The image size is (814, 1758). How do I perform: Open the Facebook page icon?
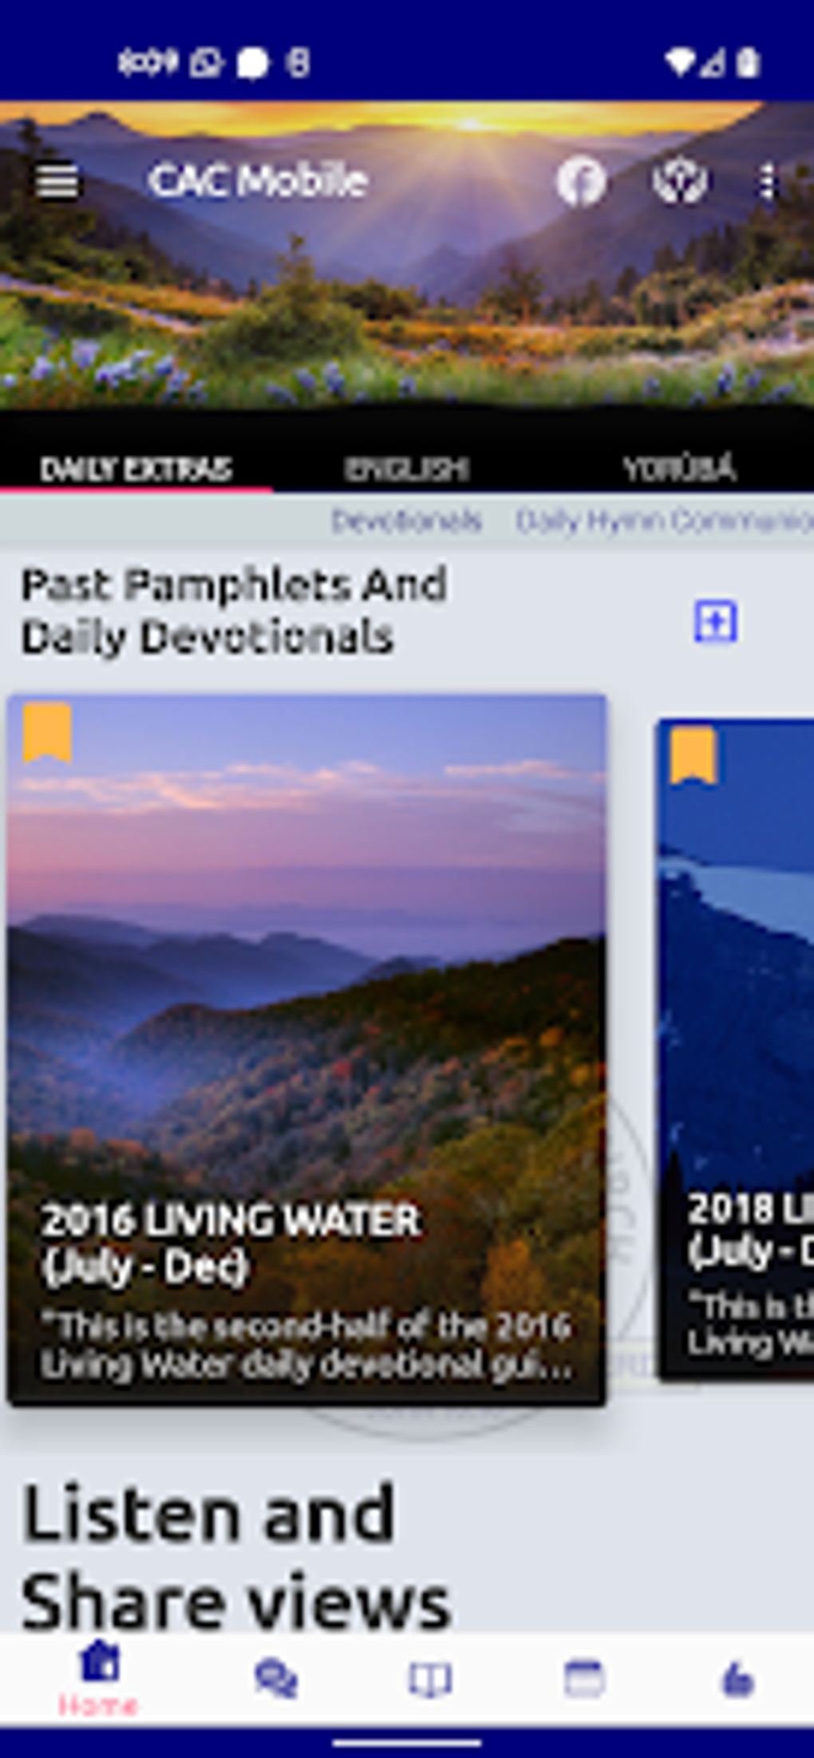[x=581, y=181]
